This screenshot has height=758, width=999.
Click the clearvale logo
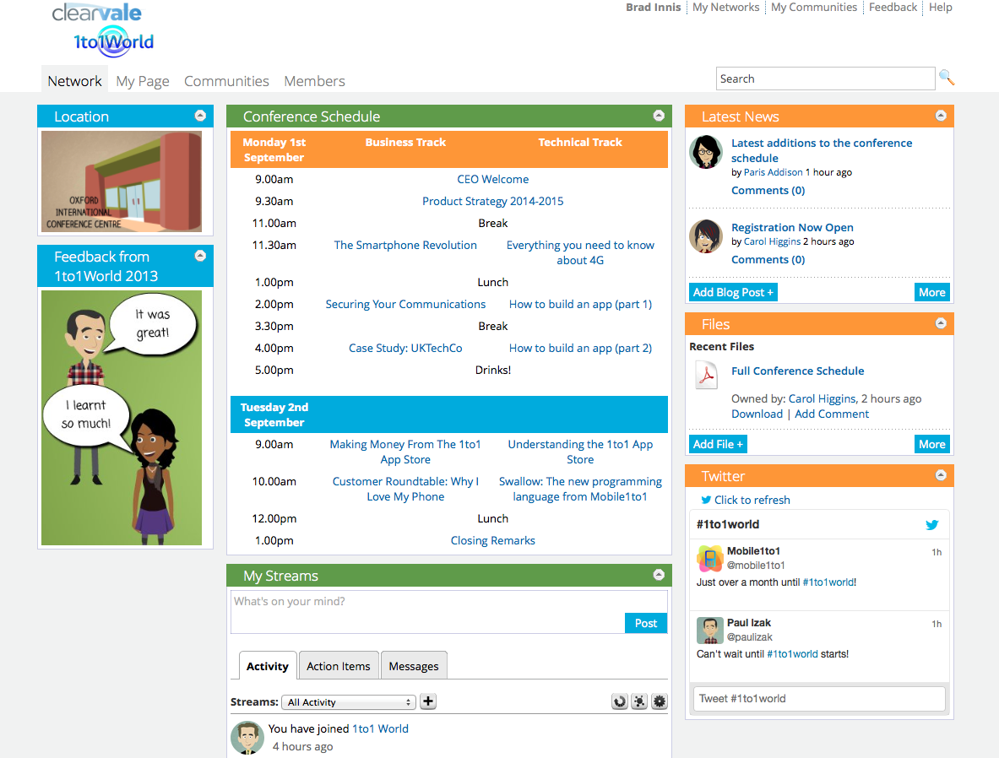[97, 12]
